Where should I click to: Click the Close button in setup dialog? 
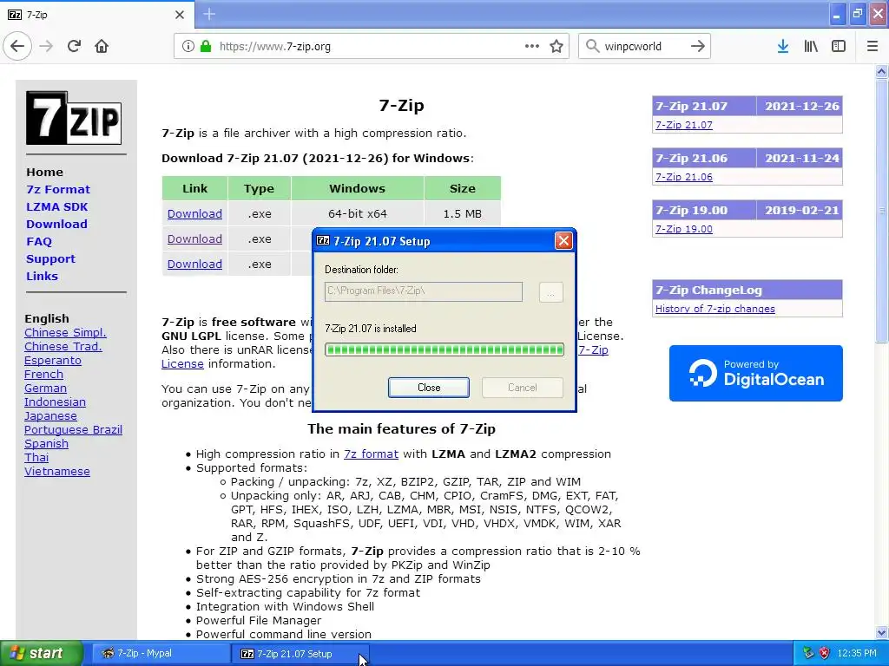coord(429,388)
